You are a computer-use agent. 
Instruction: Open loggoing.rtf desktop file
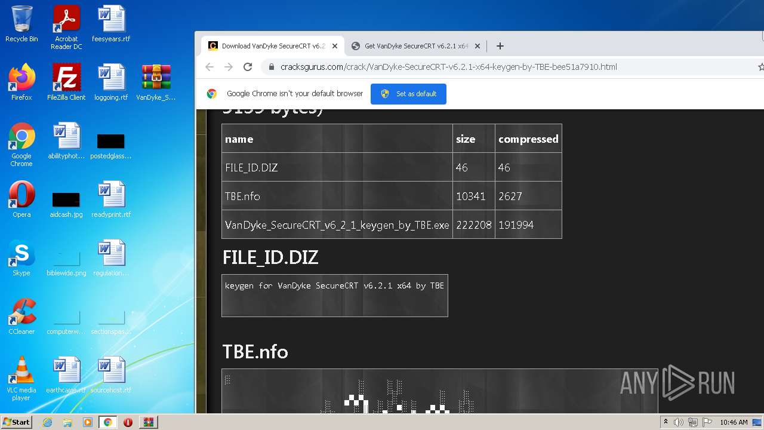click(x=111, y=82)
